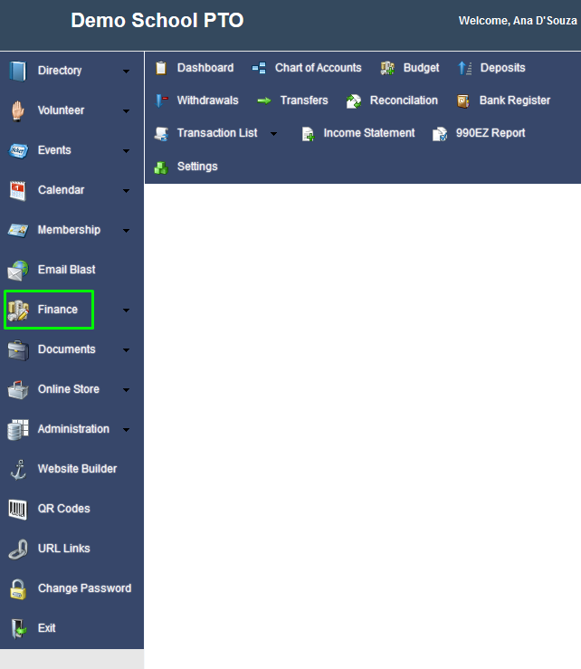Click the 990EZ Report icon
The image size is (581, 669).
[440, 134]
